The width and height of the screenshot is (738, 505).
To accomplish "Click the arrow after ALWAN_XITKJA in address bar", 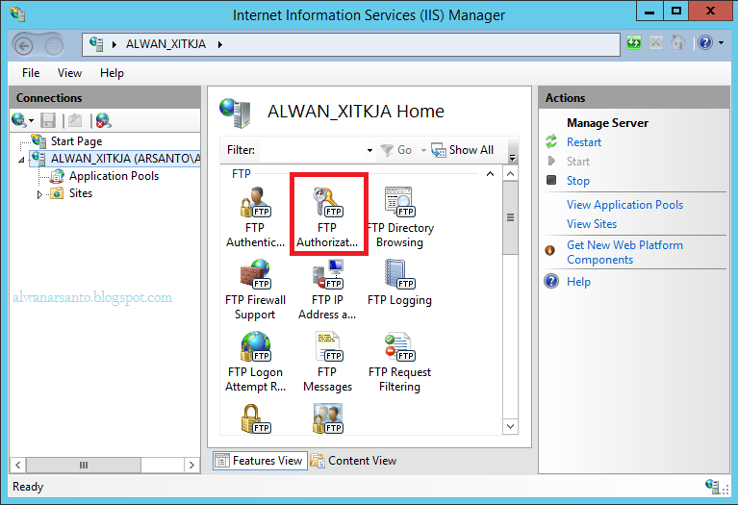I will (219, 44).
